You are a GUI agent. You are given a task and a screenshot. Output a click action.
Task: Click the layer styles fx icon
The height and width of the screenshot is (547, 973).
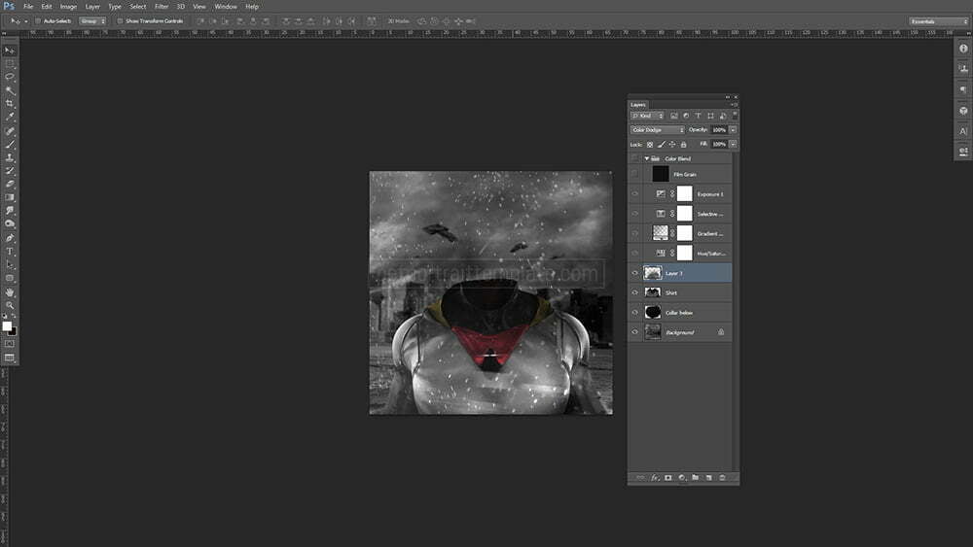point(655,478)
